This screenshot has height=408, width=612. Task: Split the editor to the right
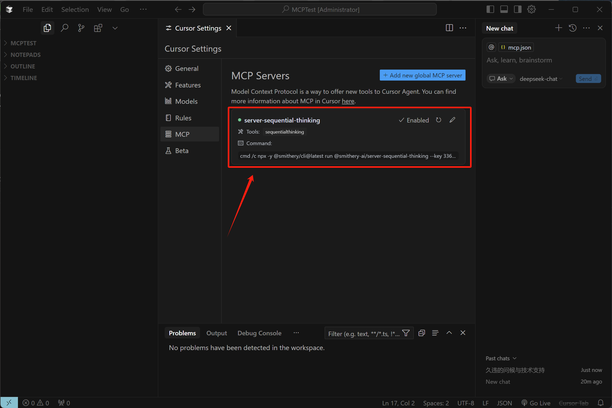tap(449, 28)
